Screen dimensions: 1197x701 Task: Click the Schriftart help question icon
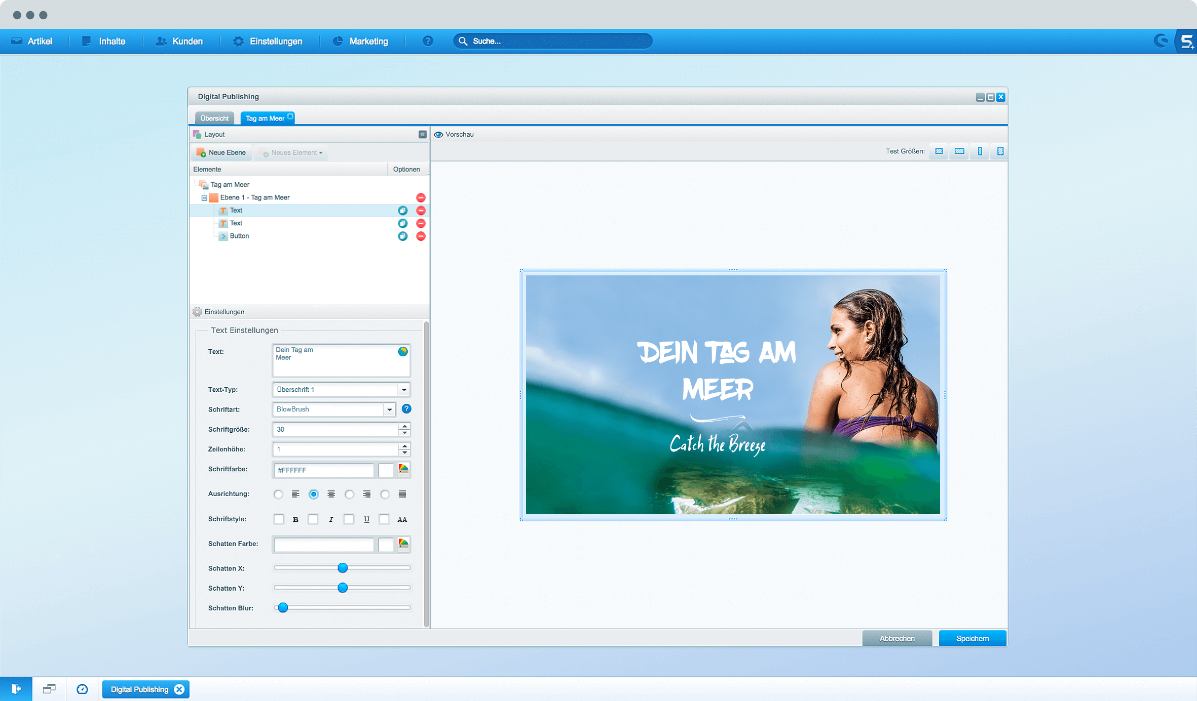406,409
